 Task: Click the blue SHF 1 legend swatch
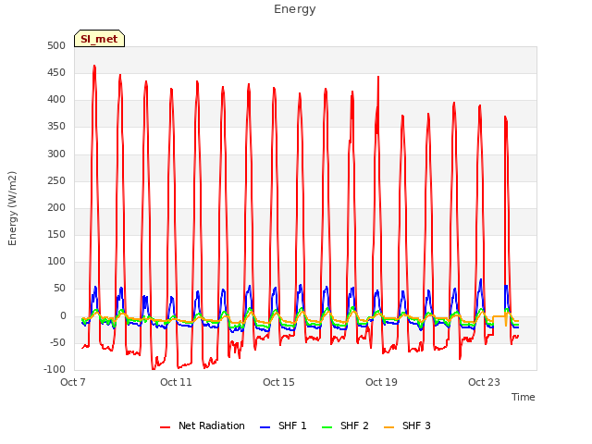click(x=265, y=427)
